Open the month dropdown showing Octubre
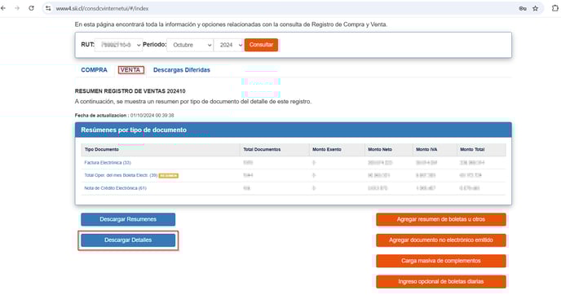 [190, 45]
